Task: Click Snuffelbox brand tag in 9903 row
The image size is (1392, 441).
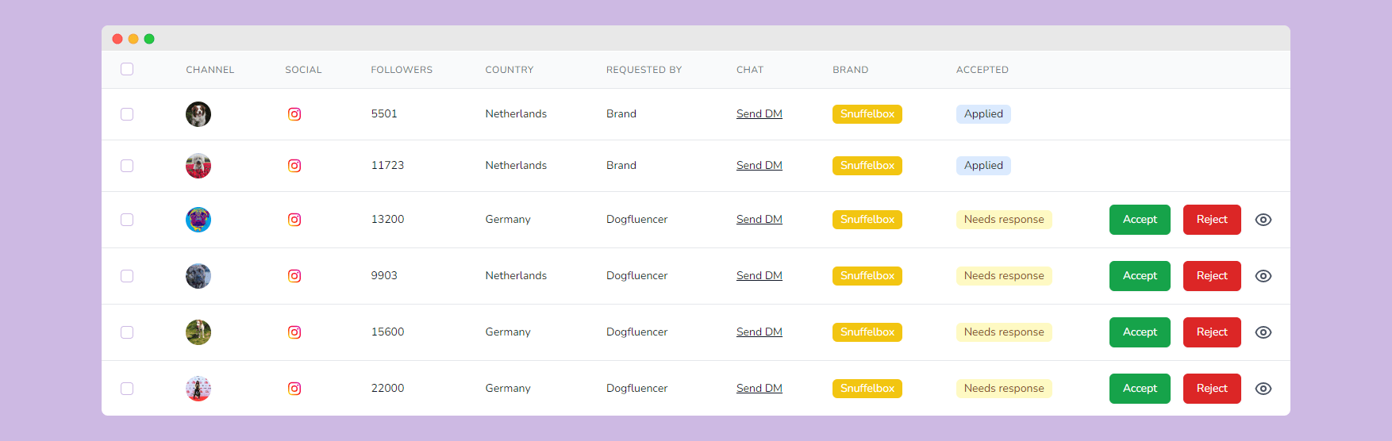Action: pos(867,276)
